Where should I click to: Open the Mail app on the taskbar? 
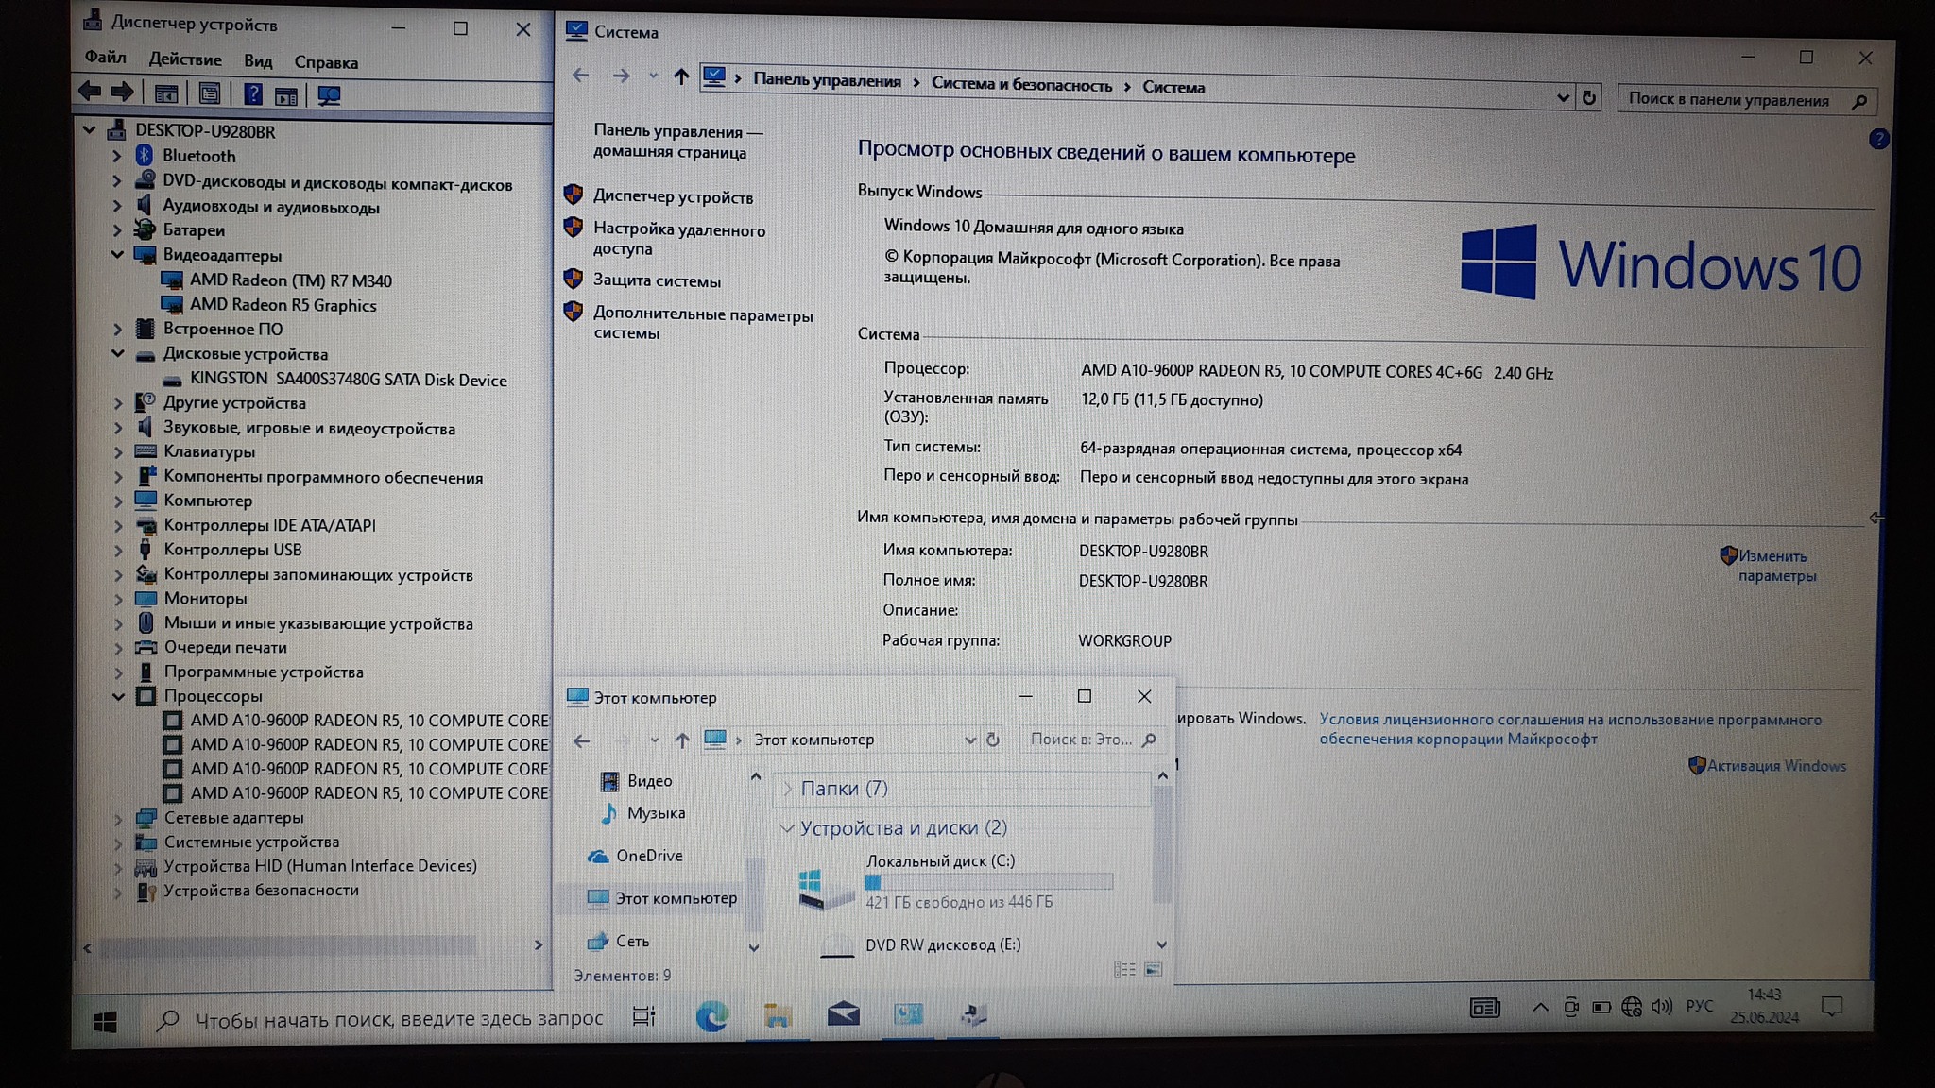tap(843, 1015)
